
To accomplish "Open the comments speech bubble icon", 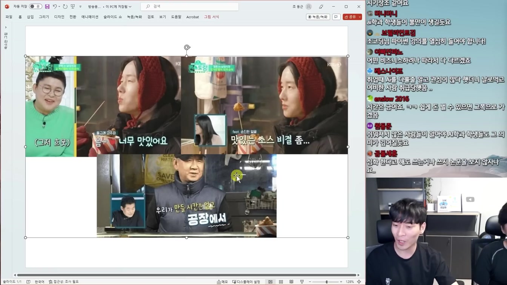I will point(336,17).
